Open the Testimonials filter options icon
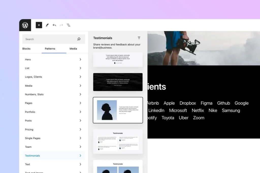Image resolution: width=260 pixels, height=173 pixels. tap(139, 38)
